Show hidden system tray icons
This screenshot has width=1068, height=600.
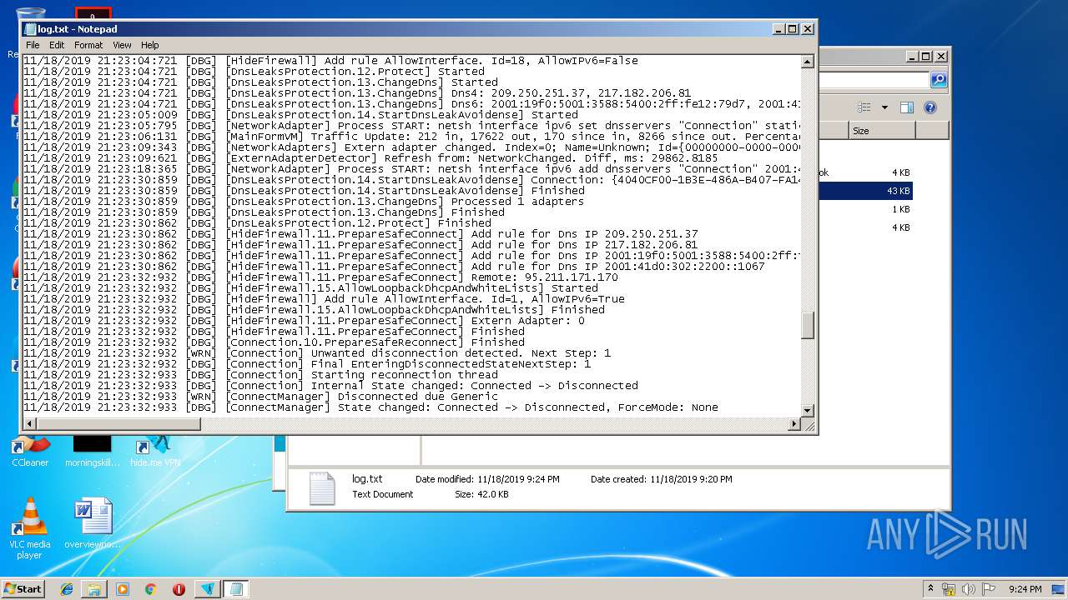coord(930,588)
